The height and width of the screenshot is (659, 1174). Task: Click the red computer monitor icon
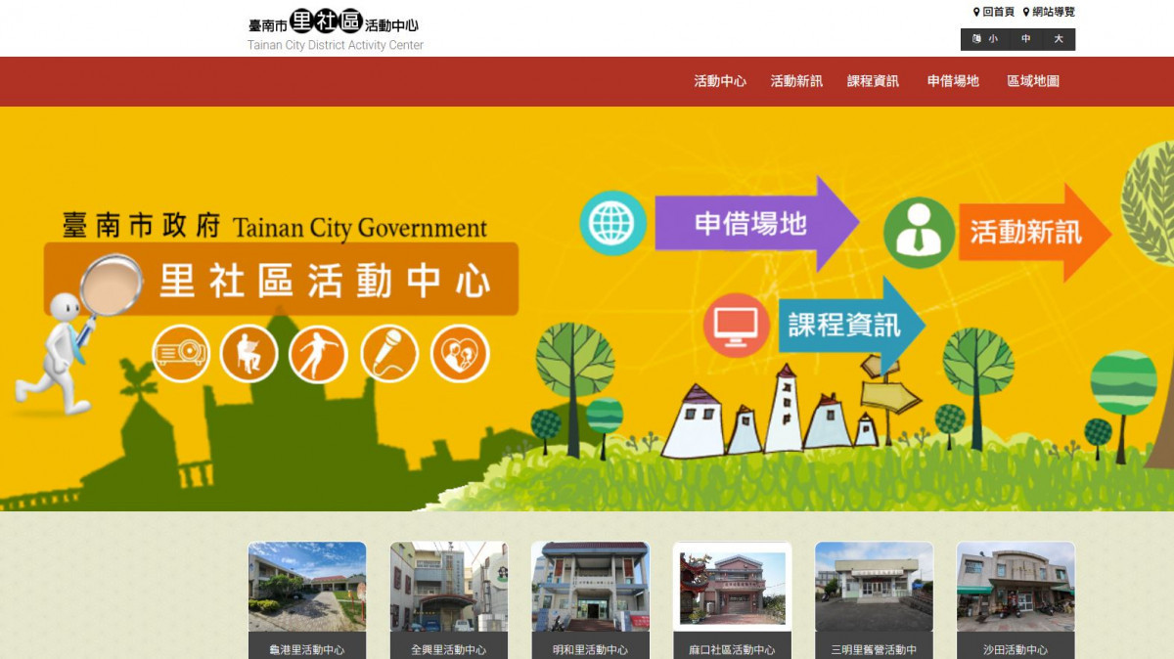click(x=736, y=325)
